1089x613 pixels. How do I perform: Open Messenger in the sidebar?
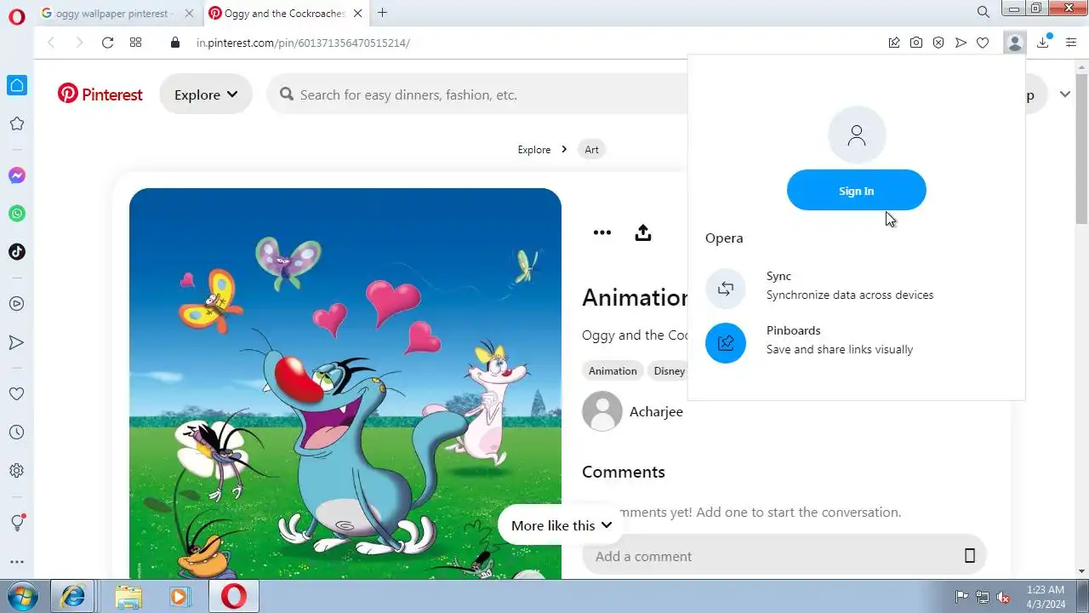point(16,175)
